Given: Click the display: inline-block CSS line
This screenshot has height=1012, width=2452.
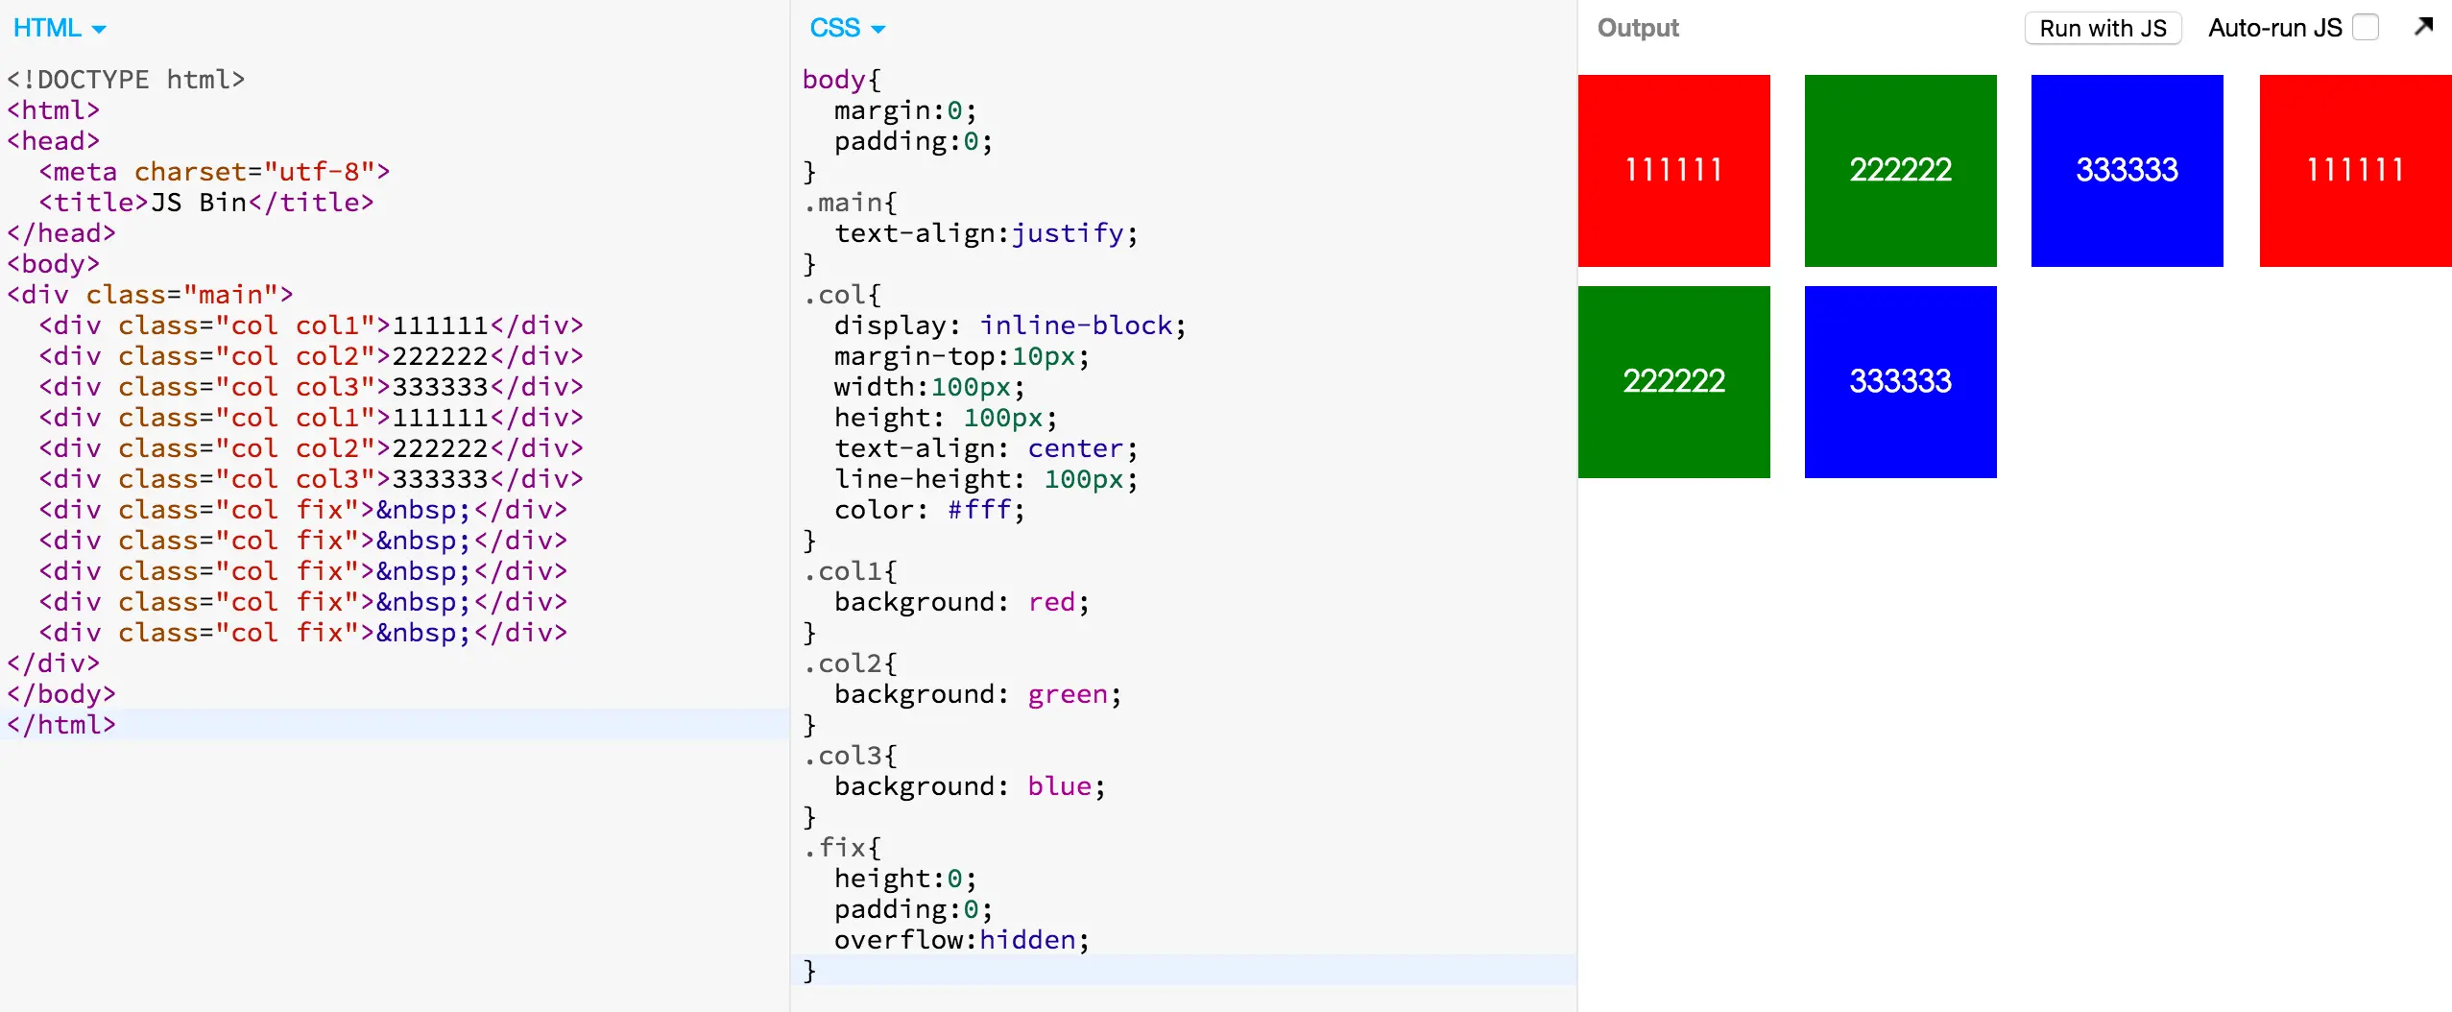Looking at the screenshot, I should pyautogui.click(x=1010, y=325).
